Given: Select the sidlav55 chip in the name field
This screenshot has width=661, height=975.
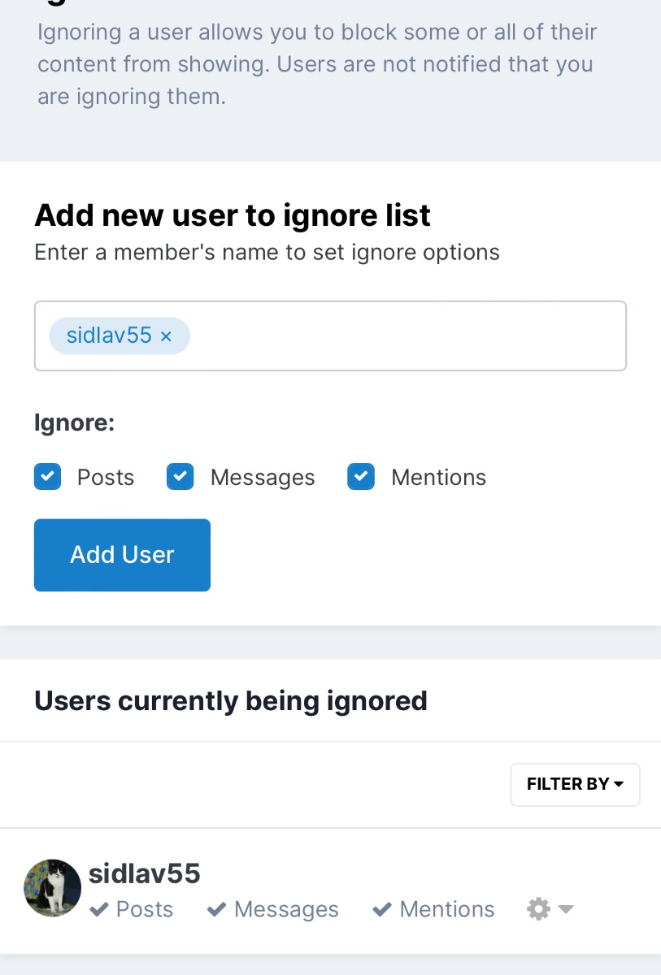Looking at the screenshot, I should click(x=109, y=336).
